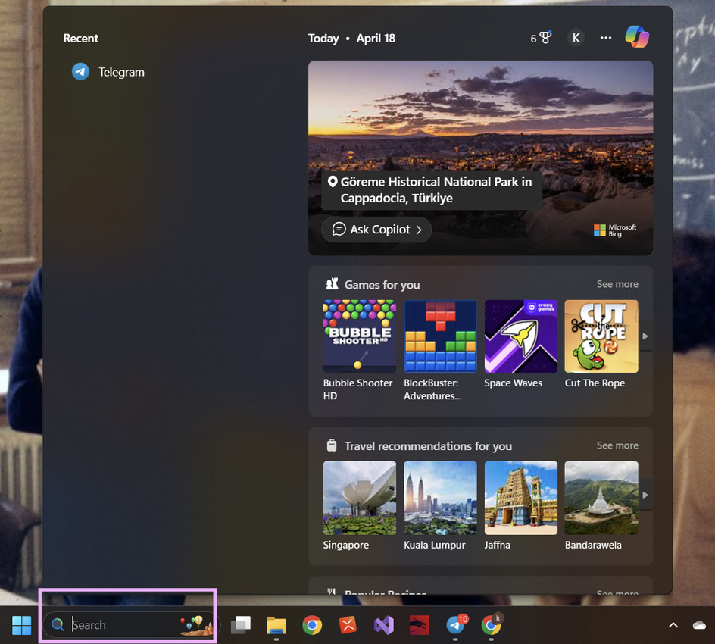
Task: Open Kuala Lumpur travel recommendation
Action: (440, 498)
